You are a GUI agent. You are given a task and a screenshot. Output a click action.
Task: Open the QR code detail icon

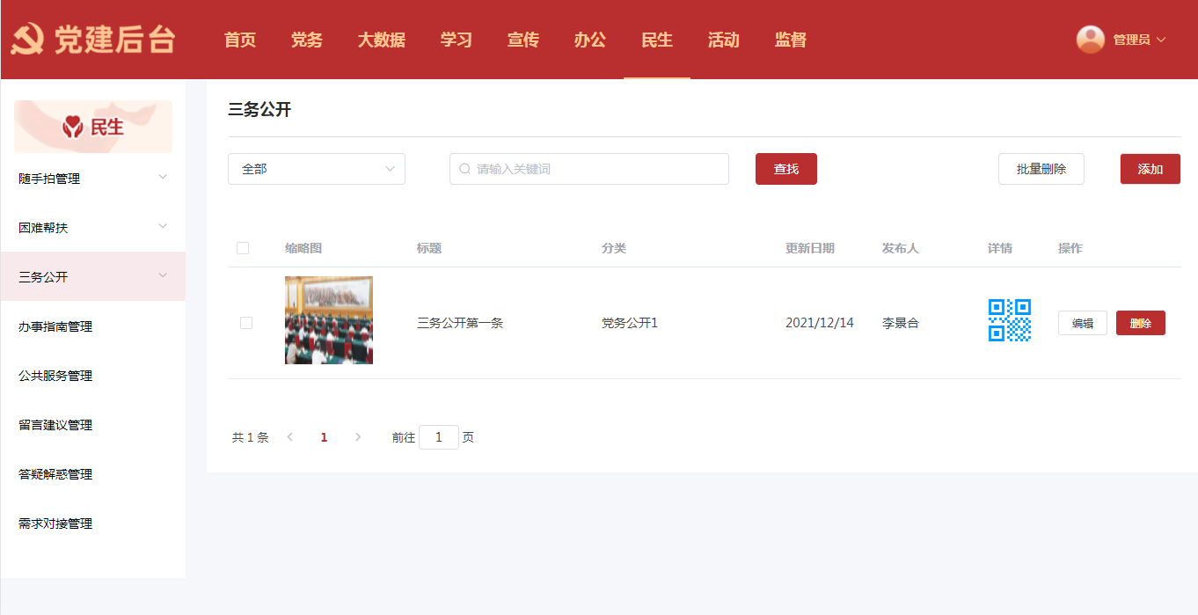[x=1009, y=320]
